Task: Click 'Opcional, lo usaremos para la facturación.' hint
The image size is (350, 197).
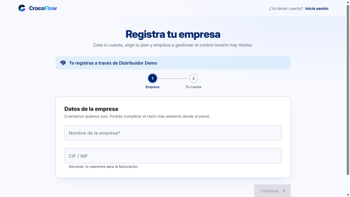Action: [x=104, y=167]
